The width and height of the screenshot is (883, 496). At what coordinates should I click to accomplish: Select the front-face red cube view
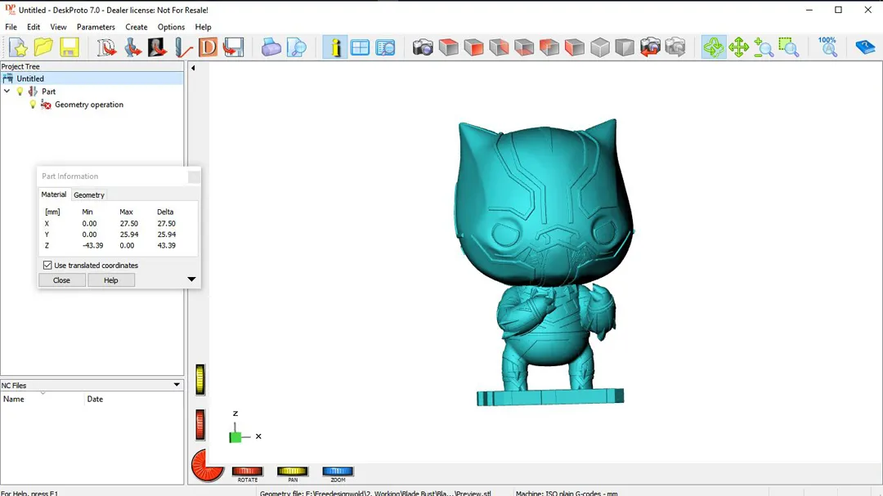tap(473, 47)
